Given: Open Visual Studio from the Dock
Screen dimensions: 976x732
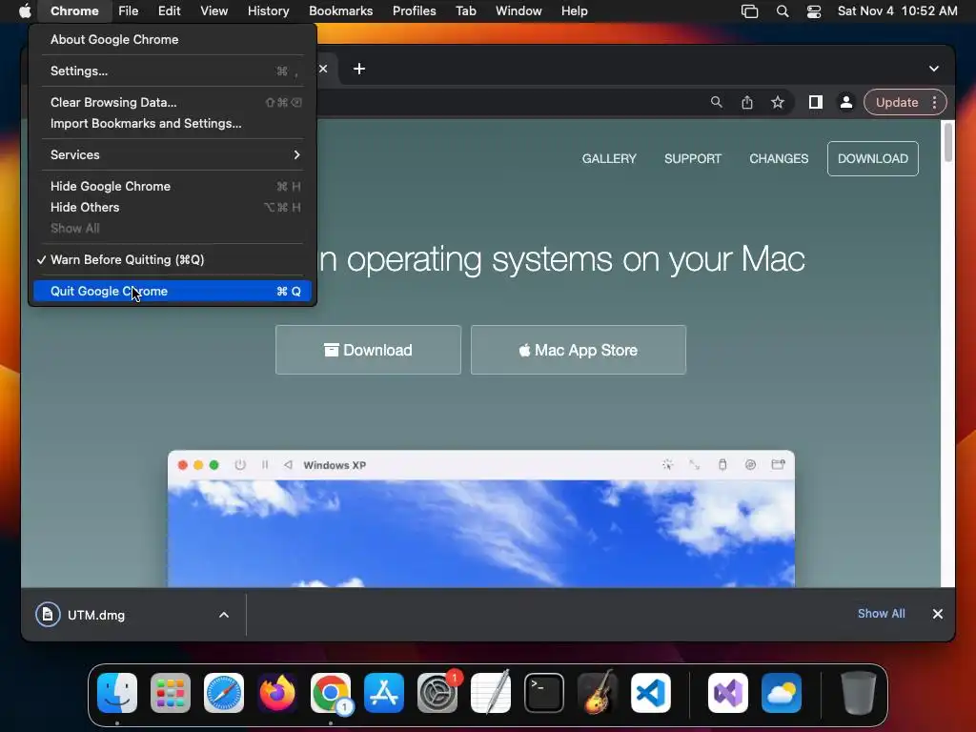Looking at the screenshot, I should (728, 693).
